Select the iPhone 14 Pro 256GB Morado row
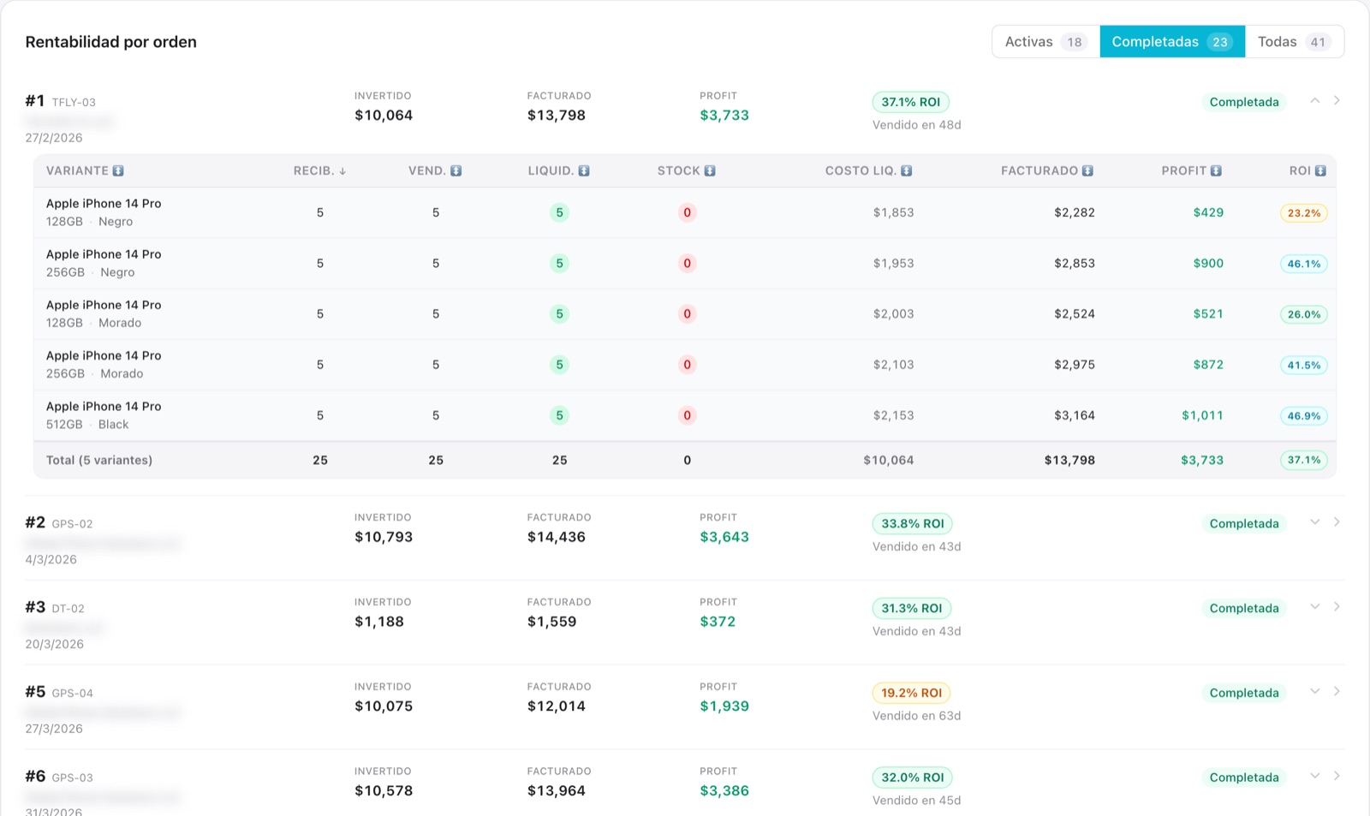 pyautogui.click(x=685, y=365)
